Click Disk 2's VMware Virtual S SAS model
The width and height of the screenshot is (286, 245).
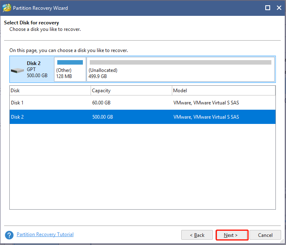(x=206, y=117)
